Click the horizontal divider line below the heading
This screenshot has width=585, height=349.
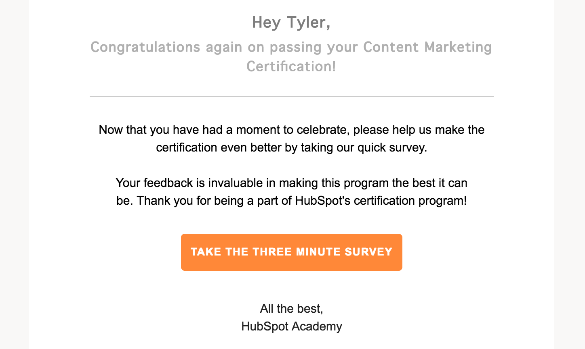coord(291,96)
